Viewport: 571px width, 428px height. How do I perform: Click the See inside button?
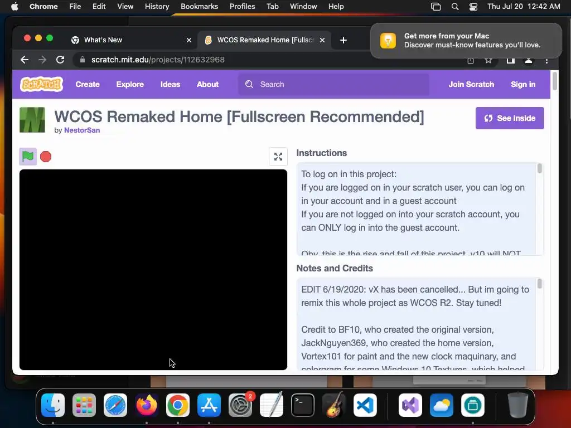pyautogui.click(x=510, y=118)
